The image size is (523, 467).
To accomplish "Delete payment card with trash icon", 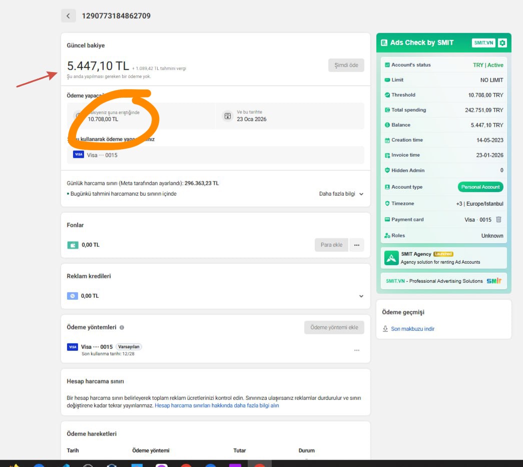I will [x=498, y=220].
